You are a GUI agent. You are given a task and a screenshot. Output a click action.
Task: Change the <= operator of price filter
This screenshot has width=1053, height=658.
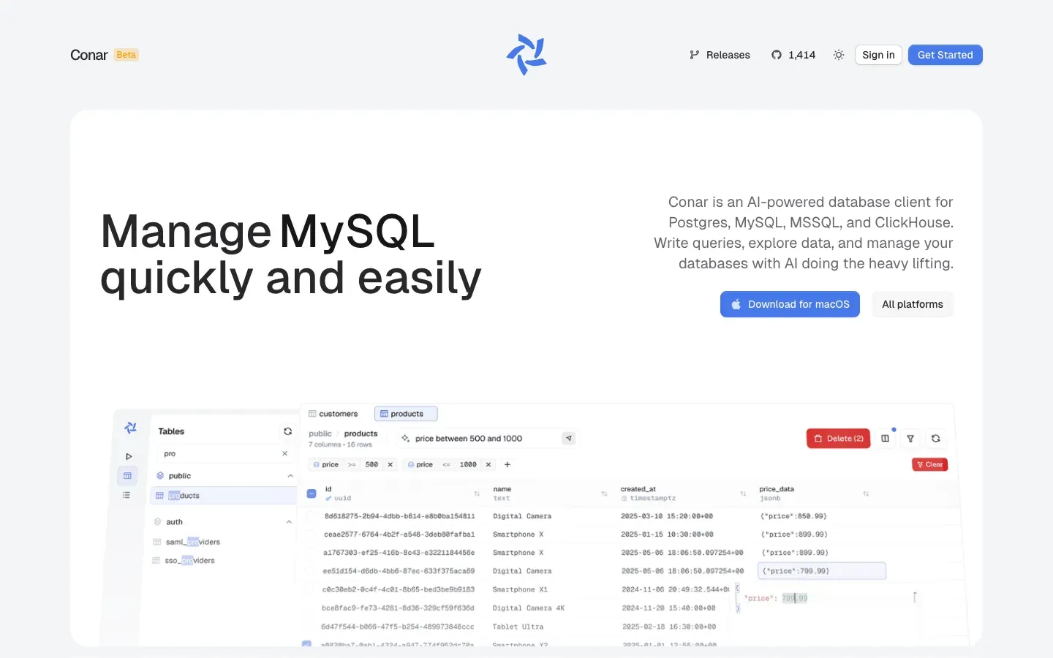[446, 465]
